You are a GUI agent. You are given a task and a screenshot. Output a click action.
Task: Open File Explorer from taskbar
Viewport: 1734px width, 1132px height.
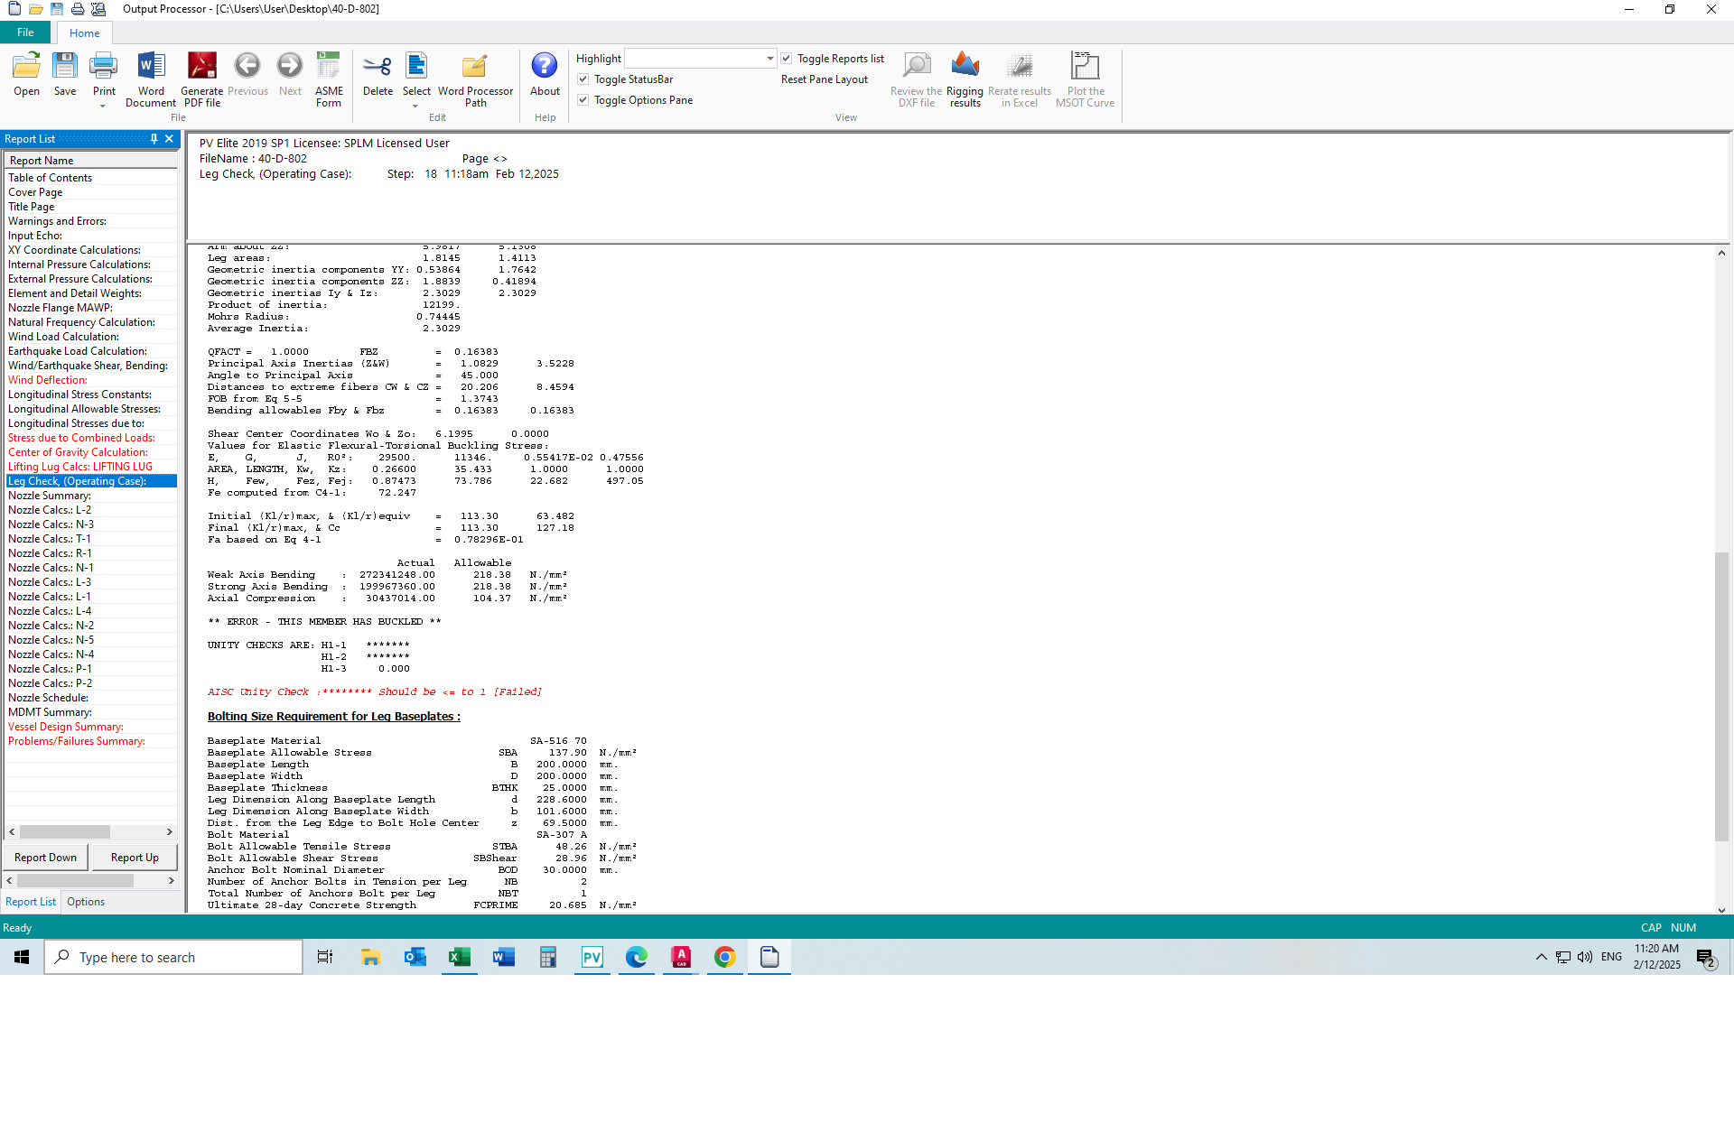pos(370,957)
